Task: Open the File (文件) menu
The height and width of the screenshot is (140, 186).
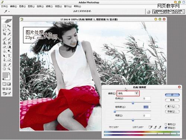Action: coord(4,6)
